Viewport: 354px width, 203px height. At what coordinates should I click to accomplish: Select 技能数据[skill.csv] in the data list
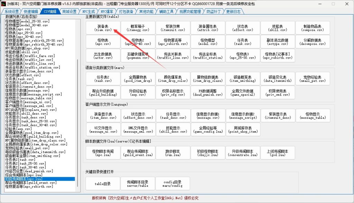(x=40, y=52)
